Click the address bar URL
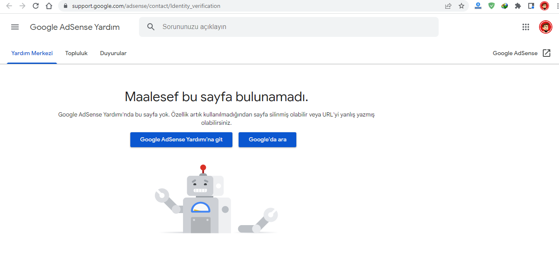Viewport: 559px width, 262px height. (x=146, y=6)
